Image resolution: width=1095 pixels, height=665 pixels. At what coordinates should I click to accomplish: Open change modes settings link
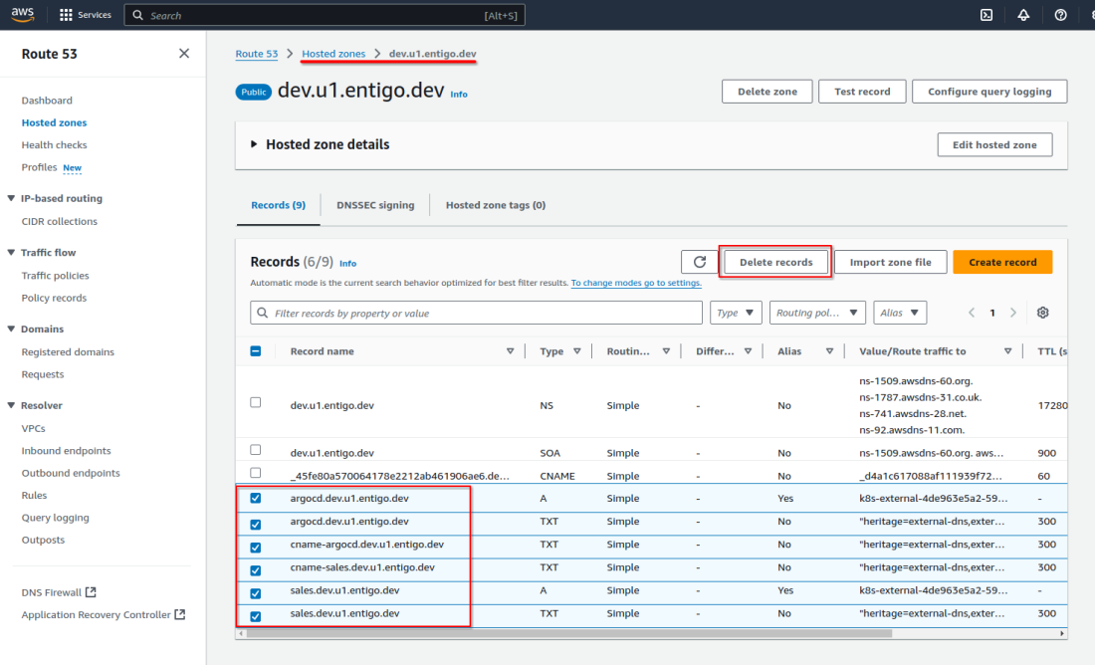coord(636,283)
